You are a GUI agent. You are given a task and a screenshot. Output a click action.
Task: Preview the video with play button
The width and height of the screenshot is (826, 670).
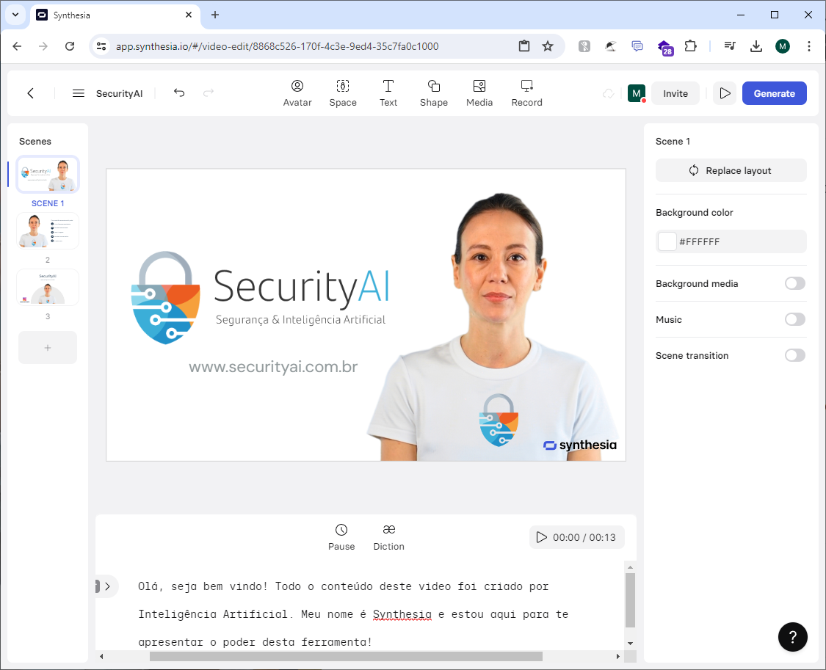coord(725,93)
